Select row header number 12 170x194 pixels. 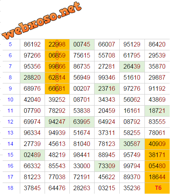pos(10,122)
